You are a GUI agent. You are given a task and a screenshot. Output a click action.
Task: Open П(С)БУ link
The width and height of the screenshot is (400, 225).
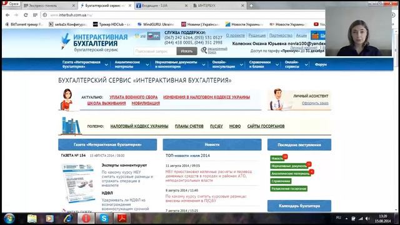216,126
